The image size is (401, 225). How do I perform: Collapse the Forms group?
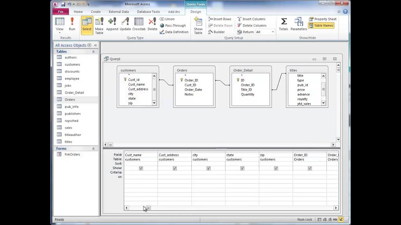93,149
